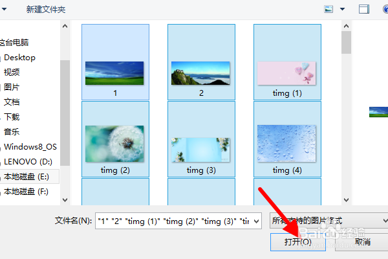Screen dimensions: 388x259
Task: Select the image thumbnail named 1
Action: [x=115, y=62]
